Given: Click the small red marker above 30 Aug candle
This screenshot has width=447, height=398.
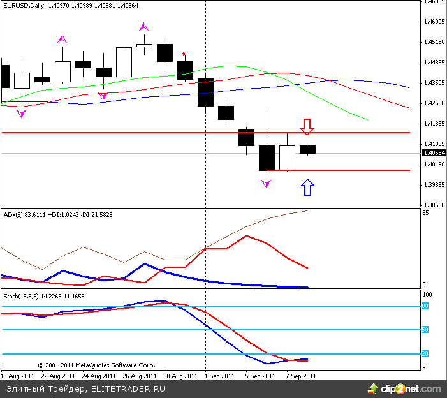Looking at the screenshot, I should (x=184, y=55).
